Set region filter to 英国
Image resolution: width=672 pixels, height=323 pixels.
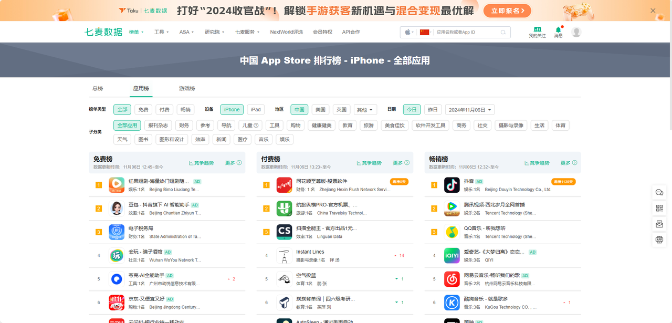342,110
